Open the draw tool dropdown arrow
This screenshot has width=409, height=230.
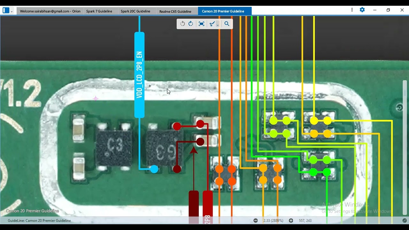[x=218, y=24]
